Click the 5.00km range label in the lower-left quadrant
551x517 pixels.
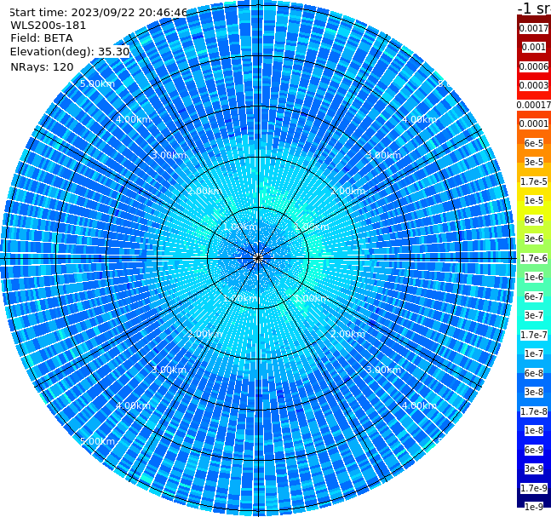(97, 441)
